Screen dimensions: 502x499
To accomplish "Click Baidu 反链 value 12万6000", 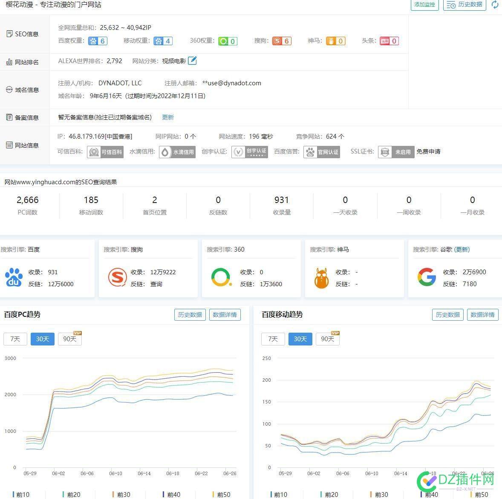I will coord(61,284).
